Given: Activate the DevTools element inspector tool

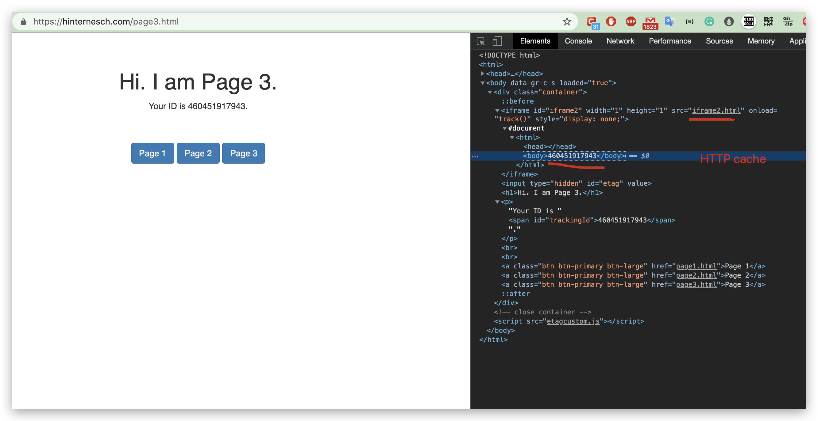Looking at the screenshot, I should 481,41.
